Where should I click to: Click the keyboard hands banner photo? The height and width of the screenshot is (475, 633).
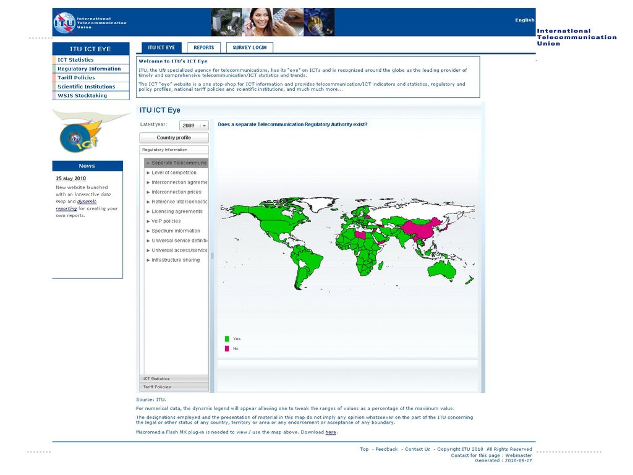click(x=288, y=22)
